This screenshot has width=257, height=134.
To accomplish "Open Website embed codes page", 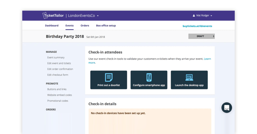I will 59,95.
